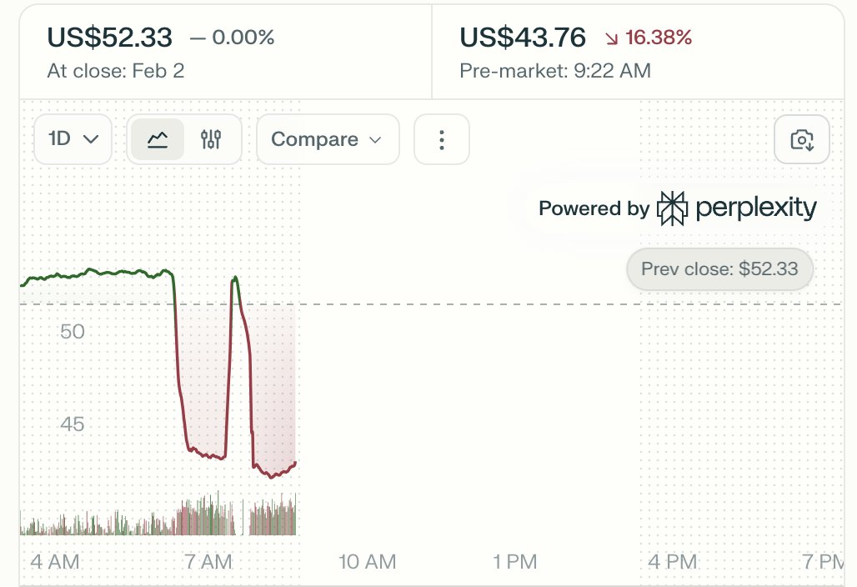Open the chart indicators settings icon
The height and width of the screenshot is (587, 857).
211,139
